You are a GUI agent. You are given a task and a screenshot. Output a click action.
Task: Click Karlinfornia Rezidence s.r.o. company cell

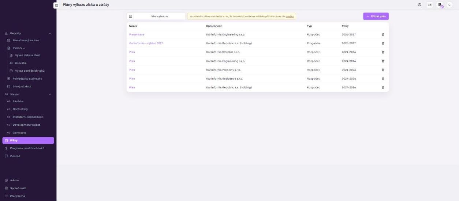(224, 79)
